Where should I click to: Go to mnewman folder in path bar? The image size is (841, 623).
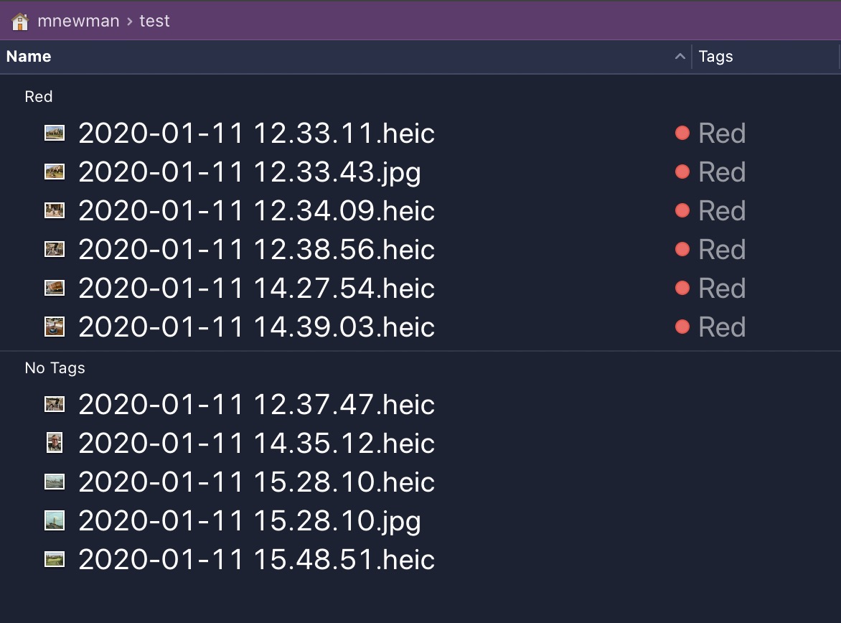click(x=78, y=21)
